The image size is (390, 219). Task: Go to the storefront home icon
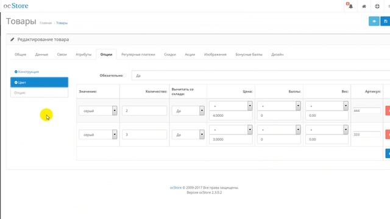click(364, 6)
